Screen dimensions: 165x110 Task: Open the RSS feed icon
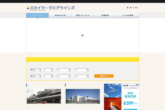click(134, 8)
